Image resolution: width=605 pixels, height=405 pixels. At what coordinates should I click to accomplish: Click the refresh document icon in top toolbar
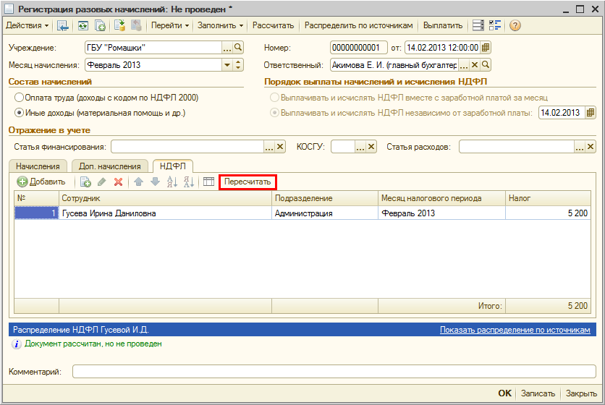[83, 26]
